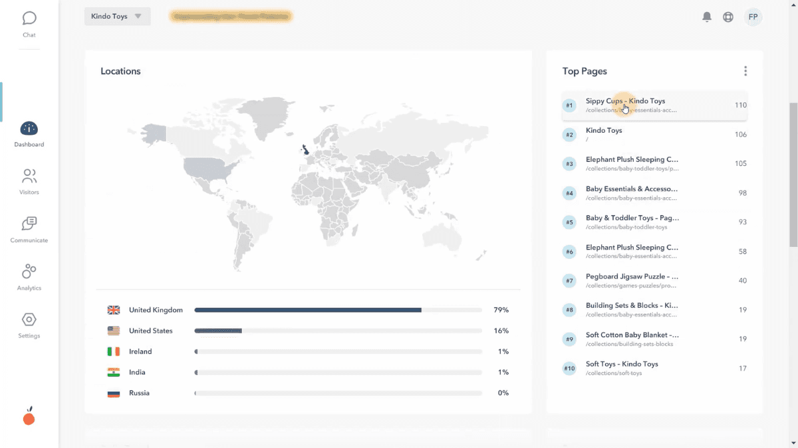
Task: Open the Soft Cotton Baby Blanket page entry
Action: click(654, 339)
